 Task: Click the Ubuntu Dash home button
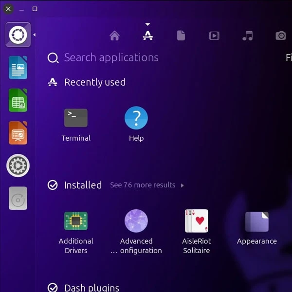coord(18,35)
